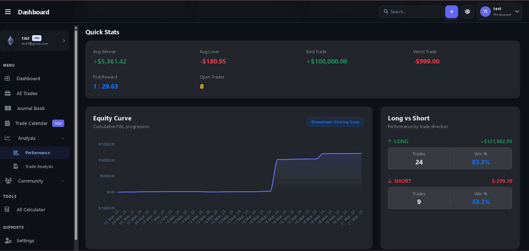Viewport: 529px width, 251px height.
Task: Click the Community people icon
Action: pyautogui.click(x=8, y=181)
